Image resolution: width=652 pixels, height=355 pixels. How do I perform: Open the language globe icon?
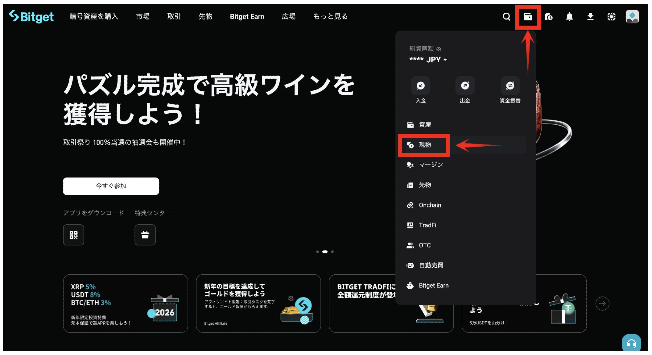click(x=611, y=17)
